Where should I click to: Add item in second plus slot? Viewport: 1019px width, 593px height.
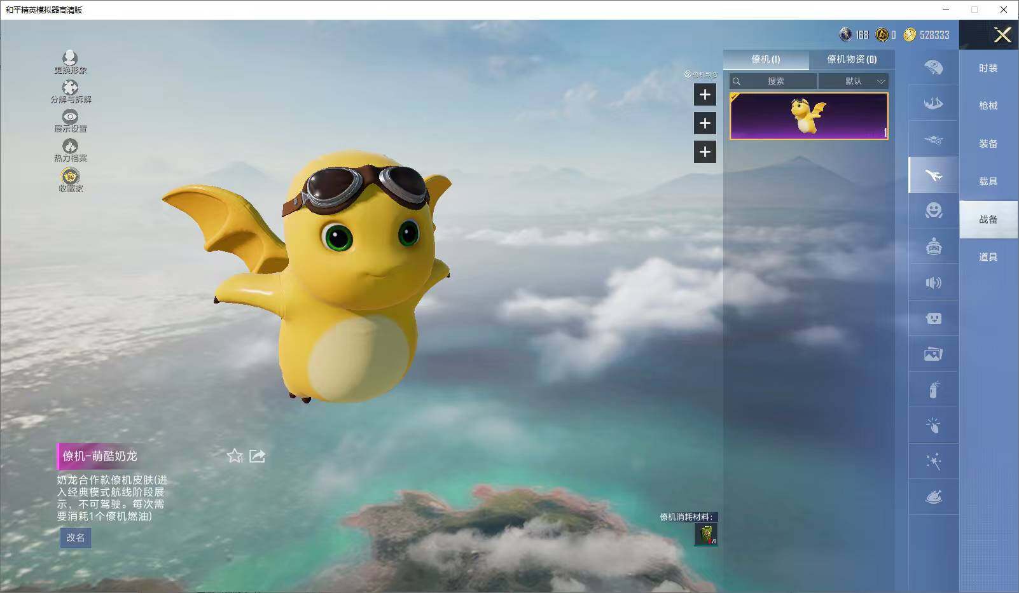coord(705,123)
